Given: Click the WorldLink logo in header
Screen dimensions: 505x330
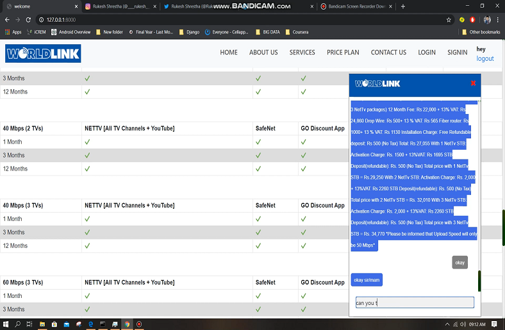Looking at the screenshot, I should click(43, 53).
